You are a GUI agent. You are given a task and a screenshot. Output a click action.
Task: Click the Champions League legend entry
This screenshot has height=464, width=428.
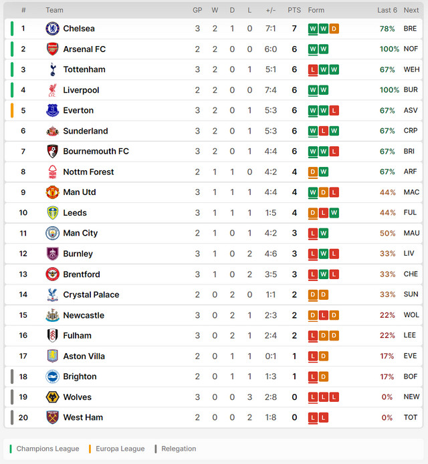pos(44,449)
